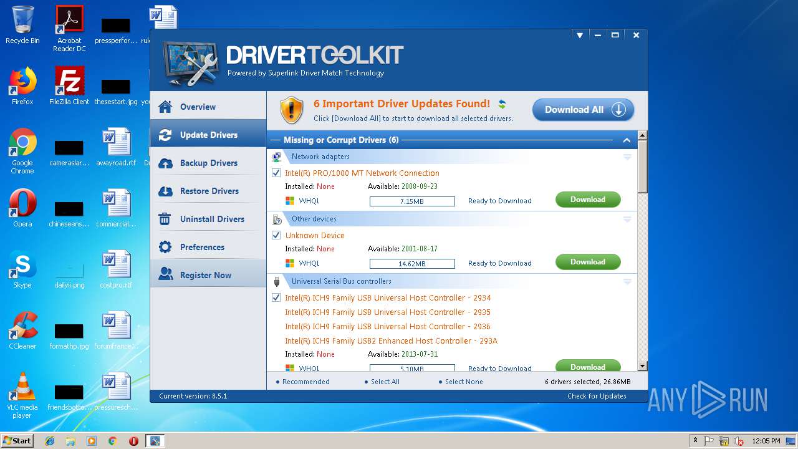
Task: Open Acrobat Reader DC desktop icon
Action: [x=69, y=29]
